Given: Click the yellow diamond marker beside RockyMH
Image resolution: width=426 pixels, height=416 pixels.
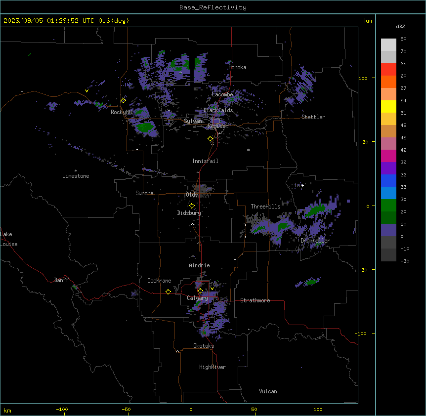Looking at the screenshot, I should click(123, 100).
